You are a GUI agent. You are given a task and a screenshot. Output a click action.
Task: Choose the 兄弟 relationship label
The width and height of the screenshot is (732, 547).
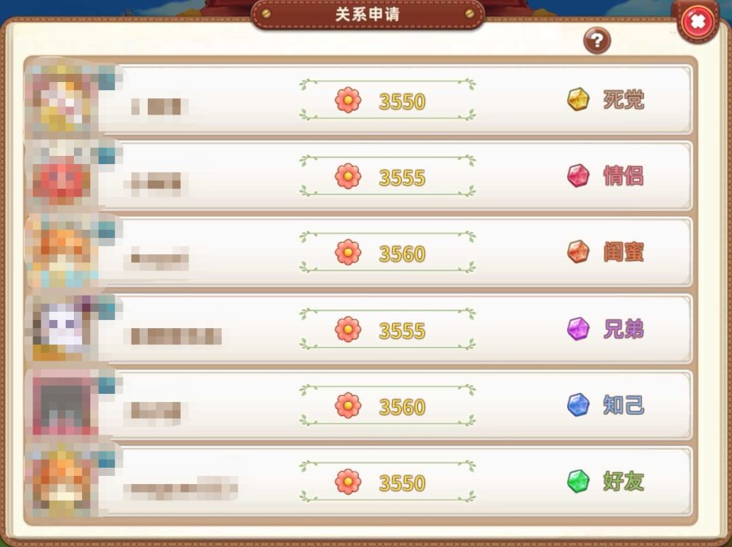tap(624, 329)
